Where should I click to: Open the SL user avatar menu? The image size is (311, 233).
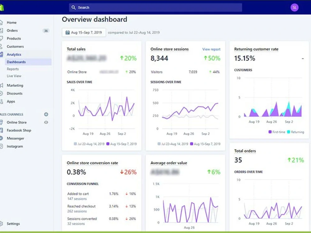[294, 7]
